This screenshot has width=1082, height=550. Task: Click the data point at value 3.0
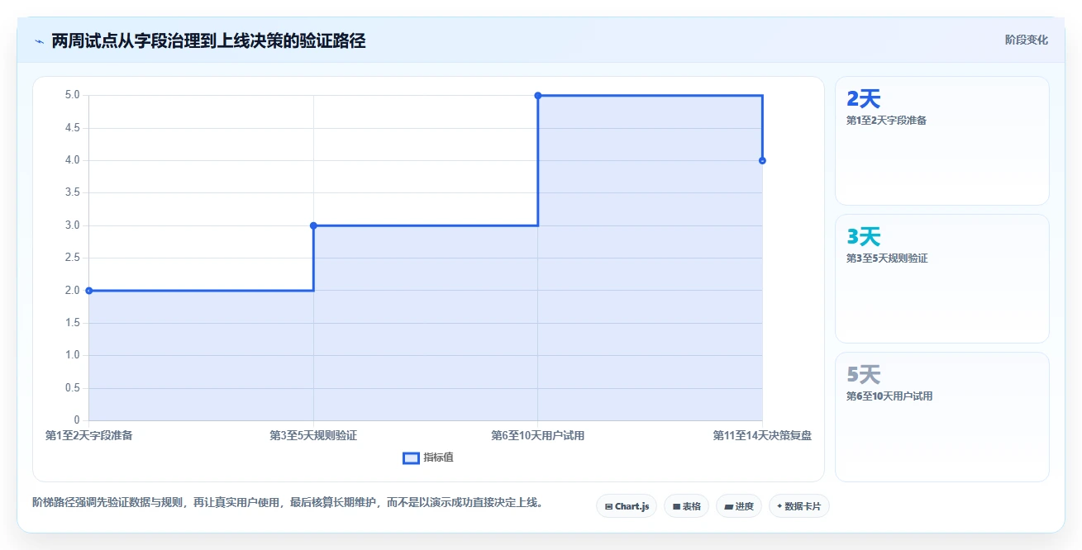(313, 225)
